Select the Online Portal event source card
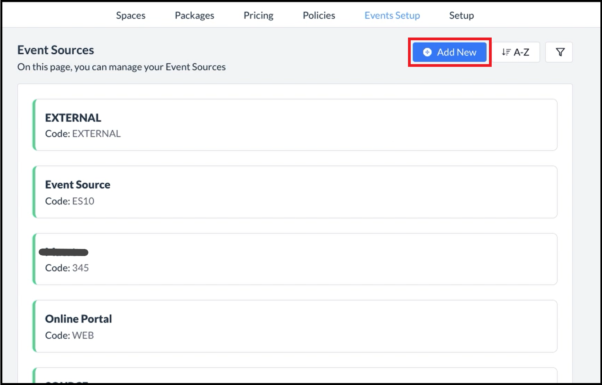This screenshot has width=602, height=385. click(295, 326)
